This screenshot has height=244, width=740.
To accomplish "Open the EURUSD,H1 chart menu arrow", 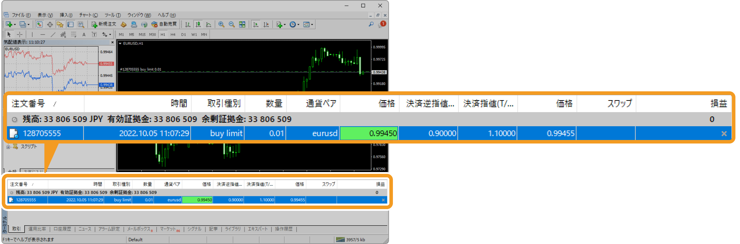I will point(120,43).
